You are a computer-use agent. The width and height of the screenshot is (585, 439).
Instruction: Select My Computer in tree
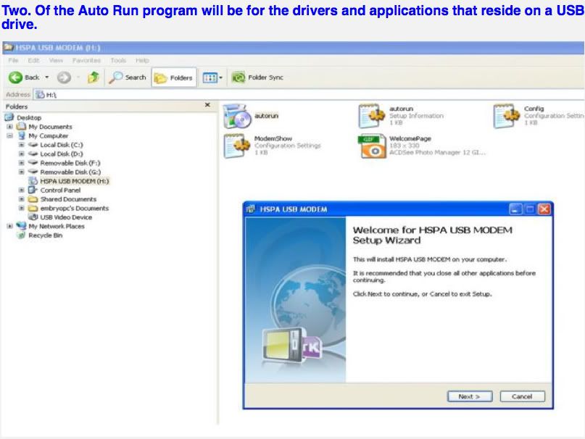pyautogui.click(x=43, y=135)
